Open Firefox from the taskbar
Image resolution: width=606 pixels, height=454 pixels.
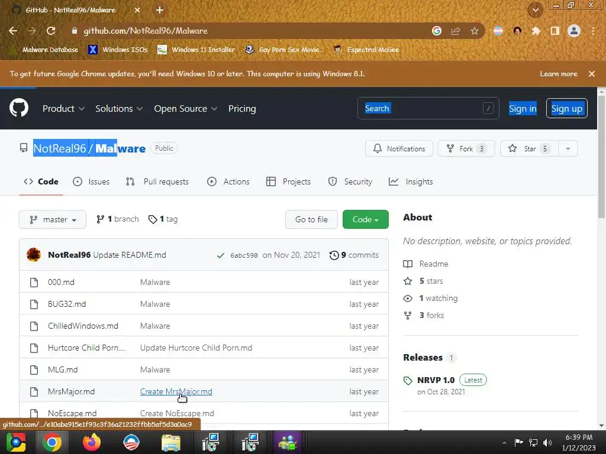(92, 442)
